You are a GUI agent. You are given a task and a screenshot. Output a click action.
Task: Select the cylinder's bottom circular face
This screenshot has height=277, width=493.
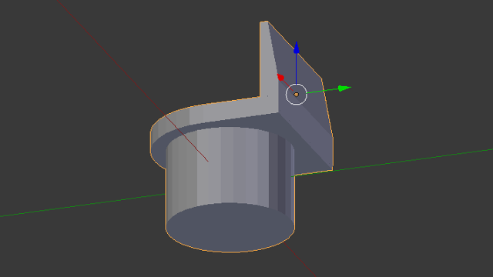[230, 228]
